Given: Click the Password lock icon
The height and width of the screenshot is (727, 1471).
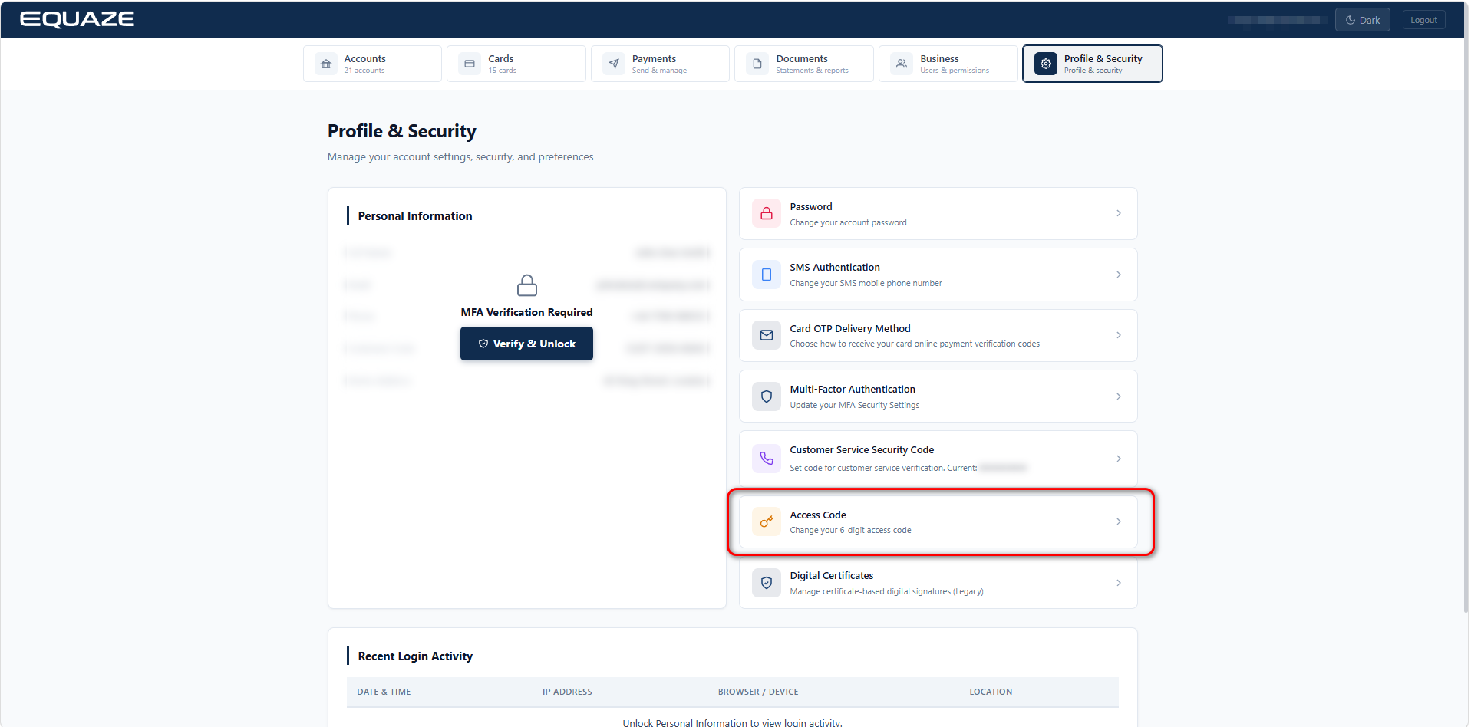Looking at the screenshot, I should [767, 214].
